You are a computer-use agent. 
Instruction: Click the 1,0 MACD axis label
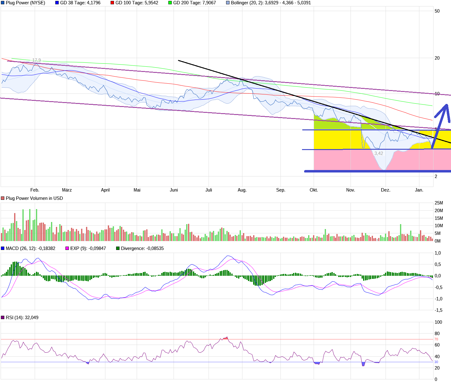[438, 253]
